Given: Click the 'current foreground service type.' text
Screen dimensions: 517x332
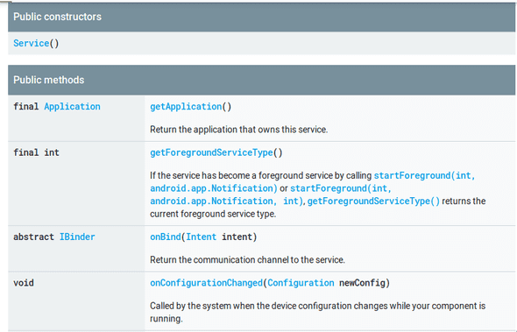Looking at the screenshot, I should pyautogui.click(x=213, y=214).
